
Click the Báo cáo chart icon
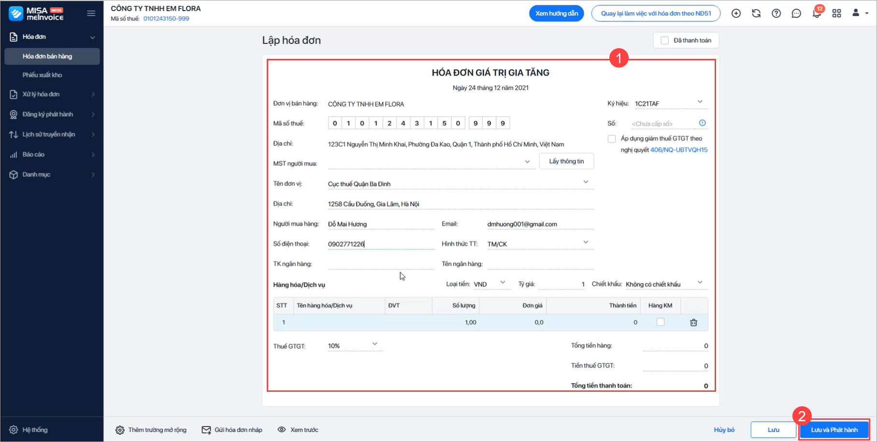pos(14,154)
